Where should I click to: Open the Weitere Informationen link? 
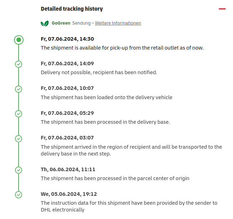tap(118, 23)
